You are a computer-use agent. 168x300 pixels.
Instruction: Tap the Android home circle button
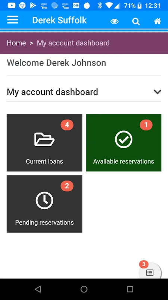(x=84, y=289)
